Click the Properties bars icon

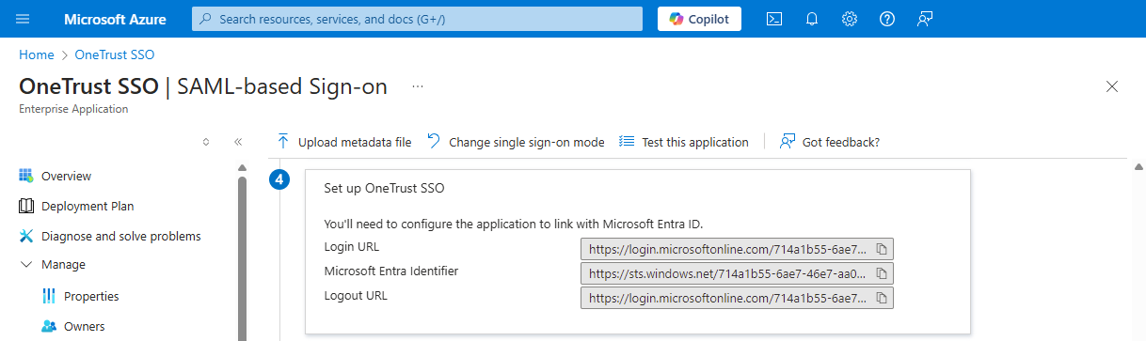click(49, 296)
